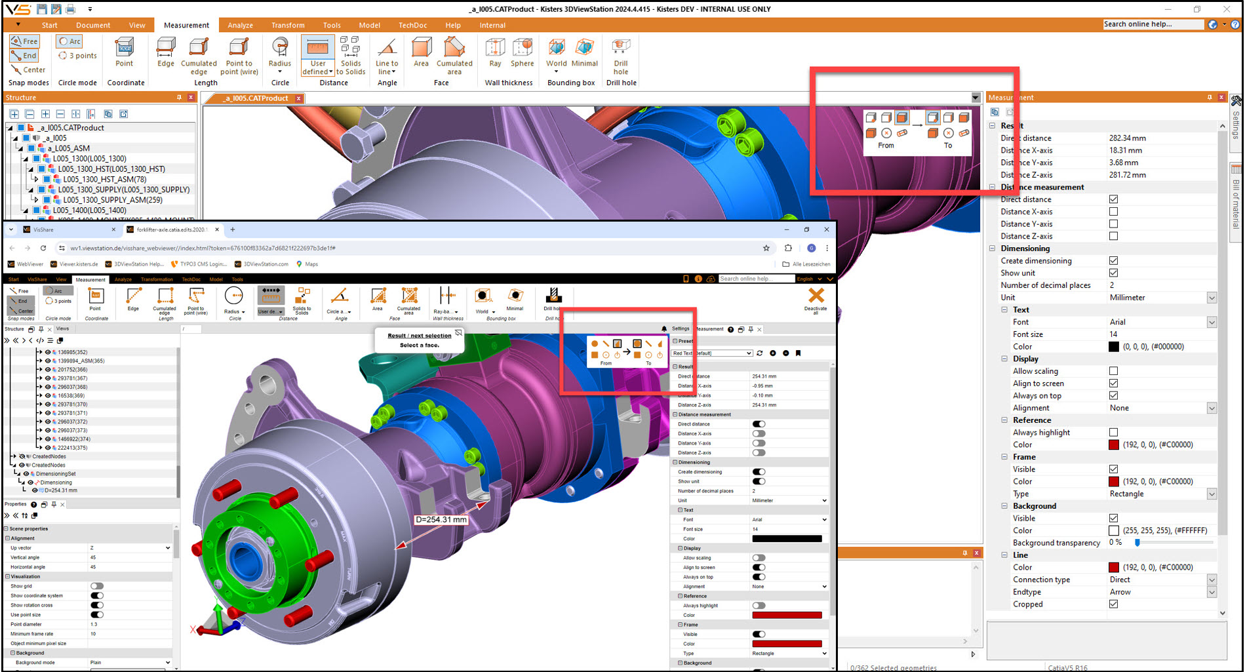Enable the Free snap mode button
Viewport: 1245px width, 672px height.
[25, 41]
